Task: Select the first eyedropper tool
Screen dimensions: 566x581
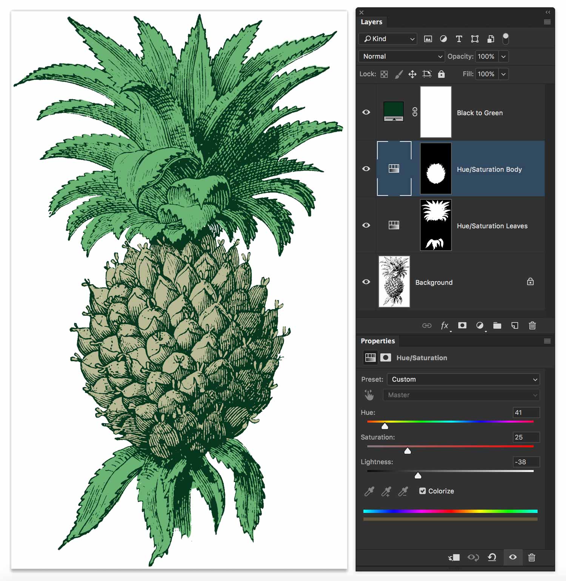Action: [369, 491]
